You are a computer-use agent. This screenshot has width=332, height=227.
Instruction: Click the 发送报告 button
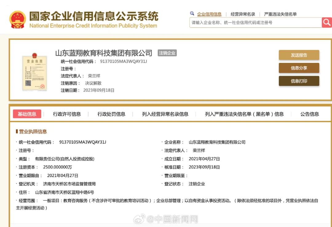pos(299,55)
